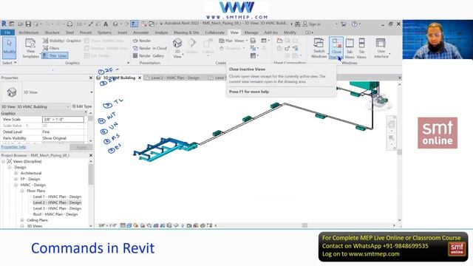
Task: Collapse the Views (Discipline) tree node
Action: [3, 162]
